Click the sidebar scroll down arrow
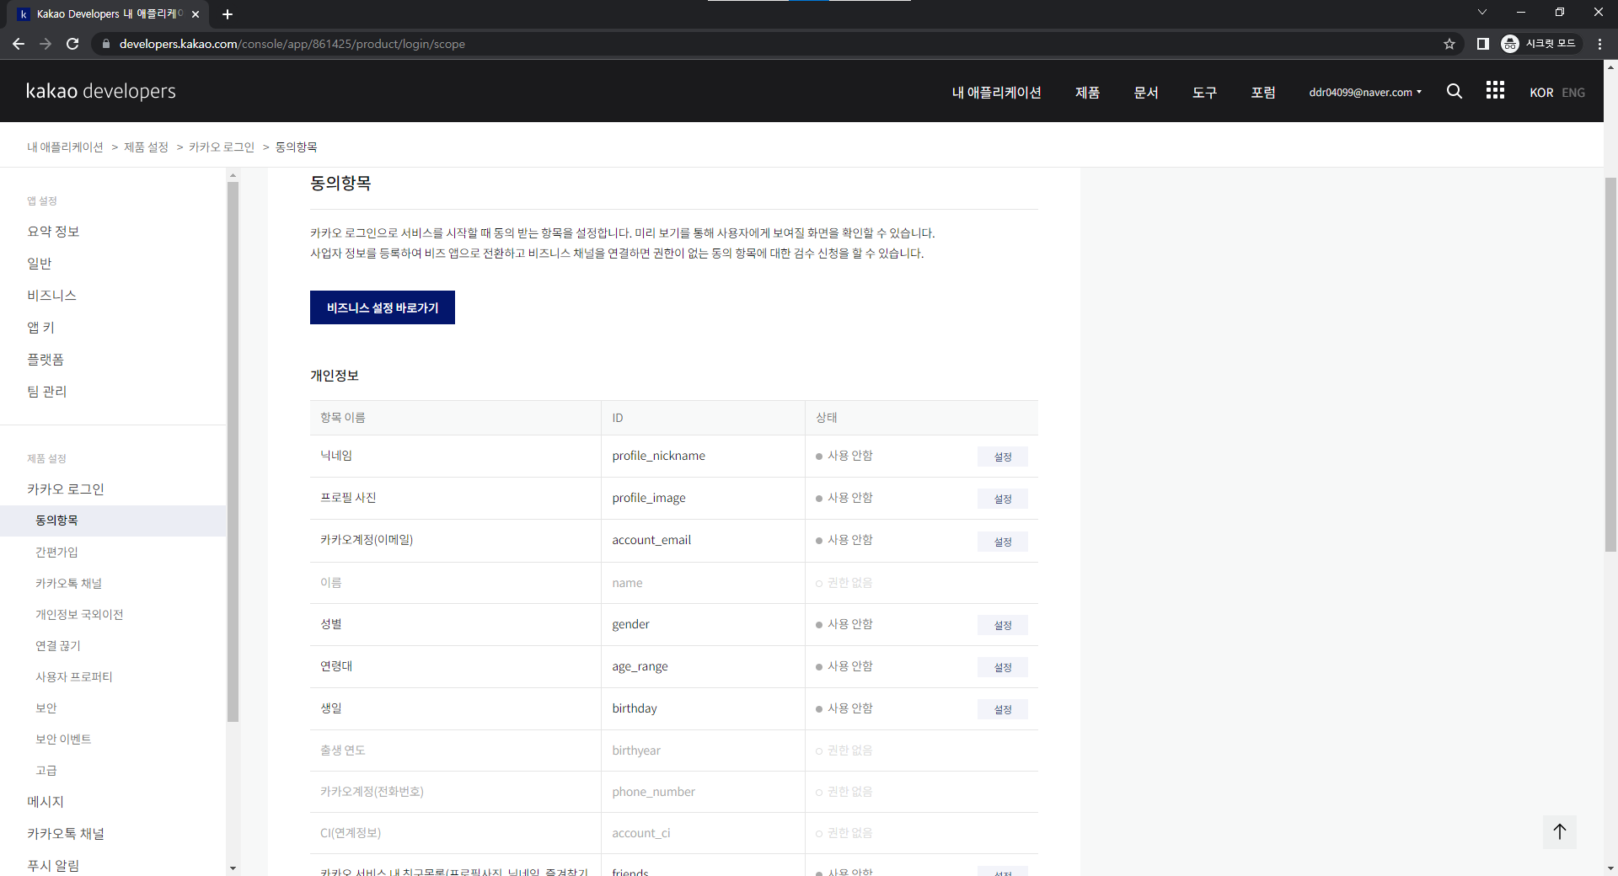Screen dimensions: 1618x876 (233, 868)
